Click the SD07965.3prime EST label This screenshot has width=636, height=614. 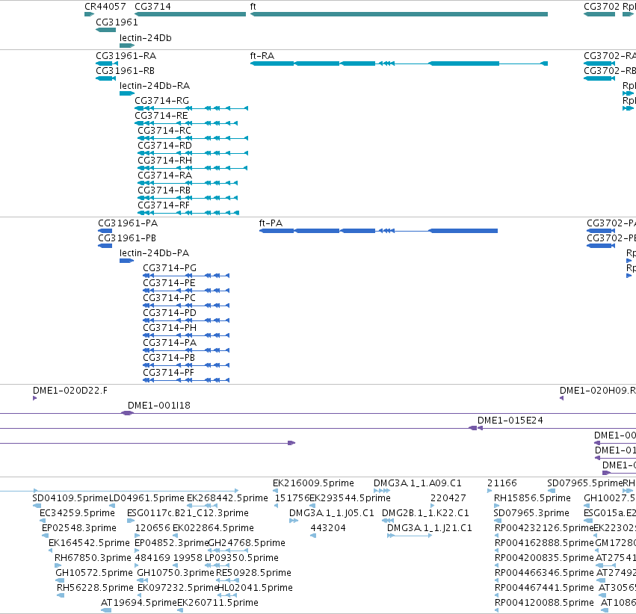point(531,513)
